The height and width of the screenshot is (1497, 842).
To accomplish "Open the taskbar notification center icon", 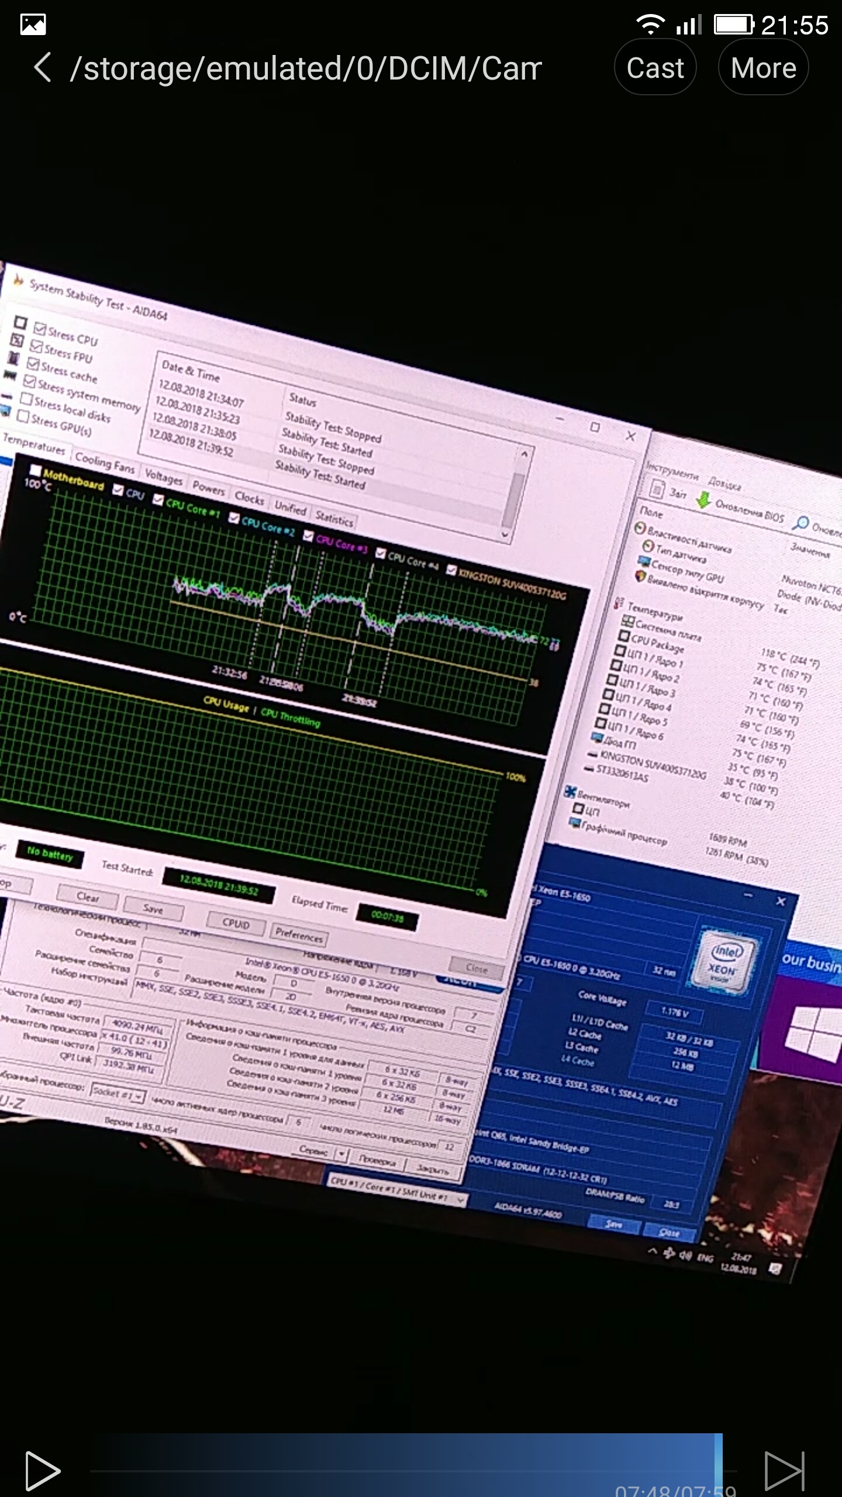I will tap(776, 1269).
